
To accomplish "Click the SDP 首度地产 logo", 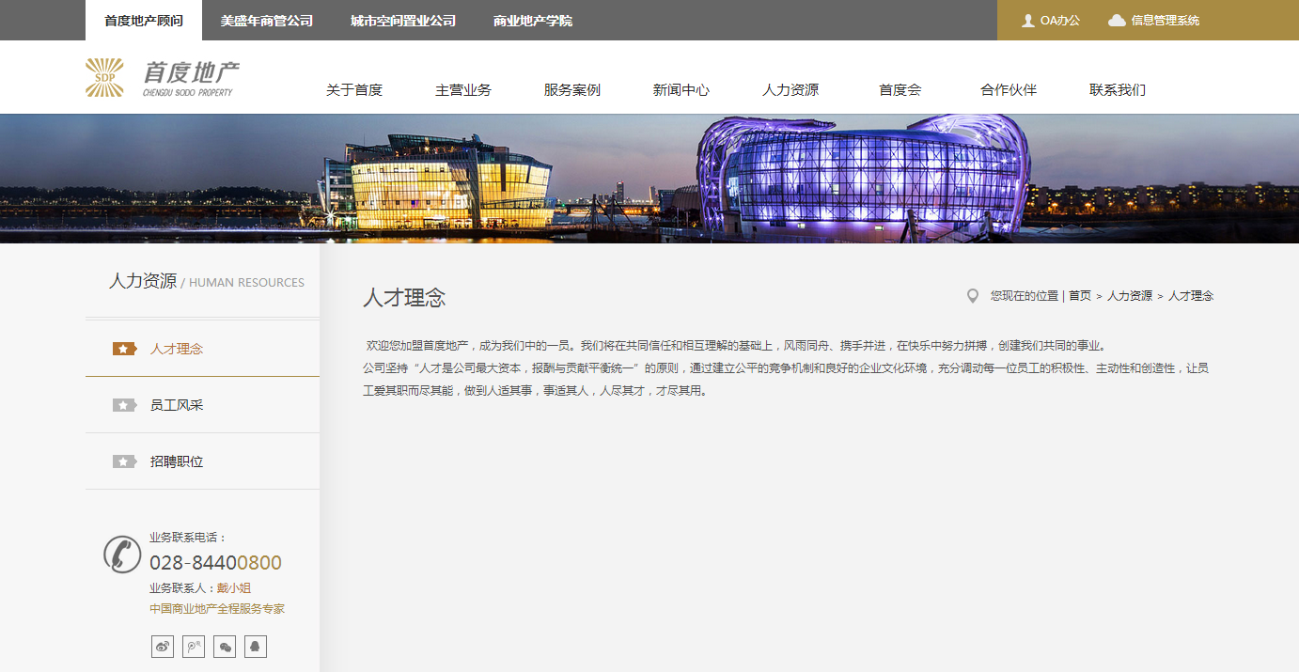I will 162,78.
